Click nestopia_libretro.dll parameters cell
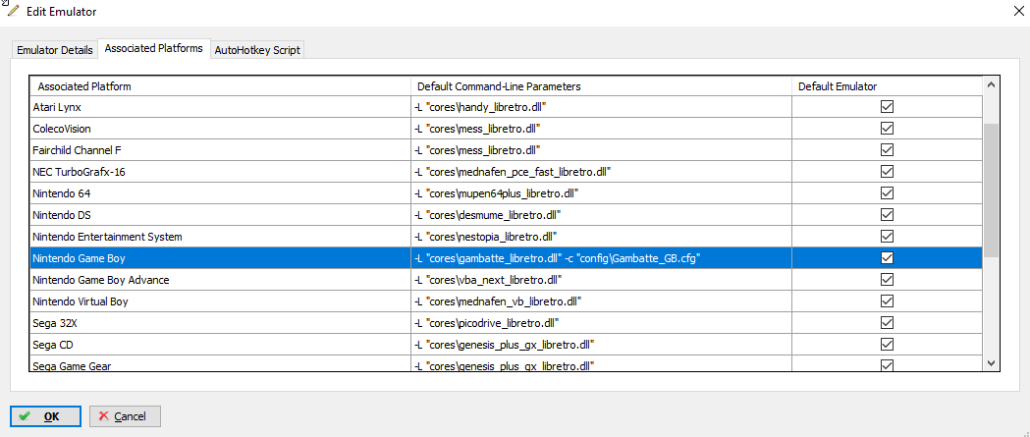 click(601, 237)
